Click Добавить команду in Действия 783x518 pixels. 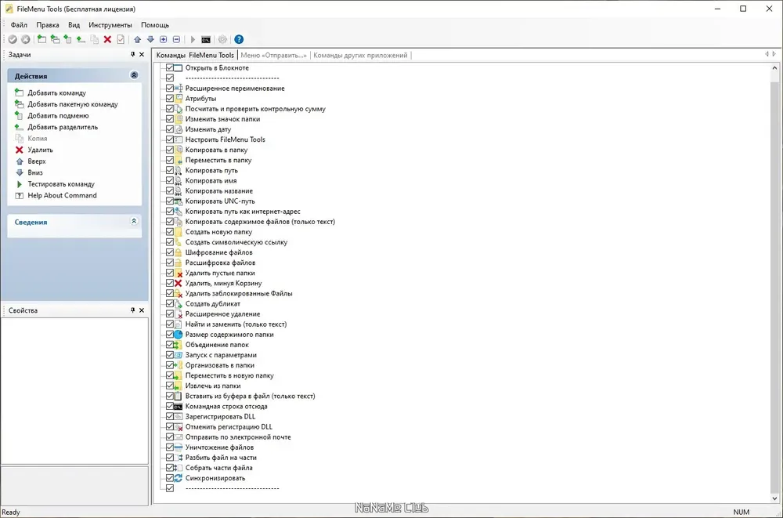[57, 93]
